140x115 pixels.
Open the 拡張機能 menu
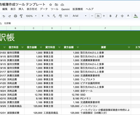pos(78,9)
